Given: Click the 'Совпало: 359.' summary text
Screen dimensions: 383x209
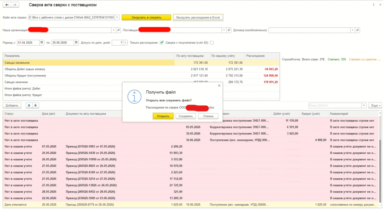Looking at the screenshot, I should point(337,60).
